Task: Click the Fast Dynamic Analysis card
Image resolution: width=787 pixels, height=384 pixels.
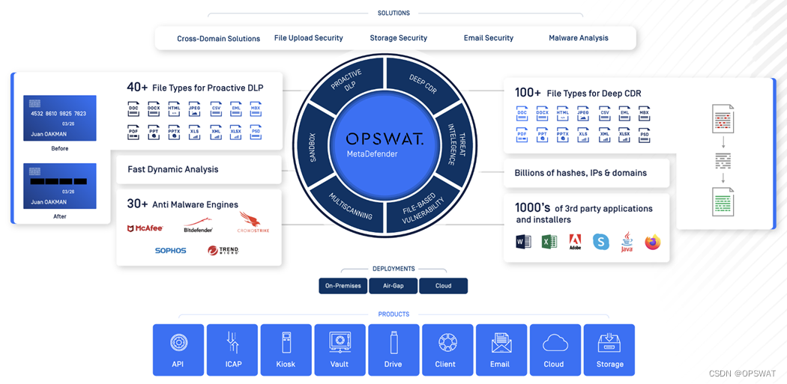Action: [199, 169]
